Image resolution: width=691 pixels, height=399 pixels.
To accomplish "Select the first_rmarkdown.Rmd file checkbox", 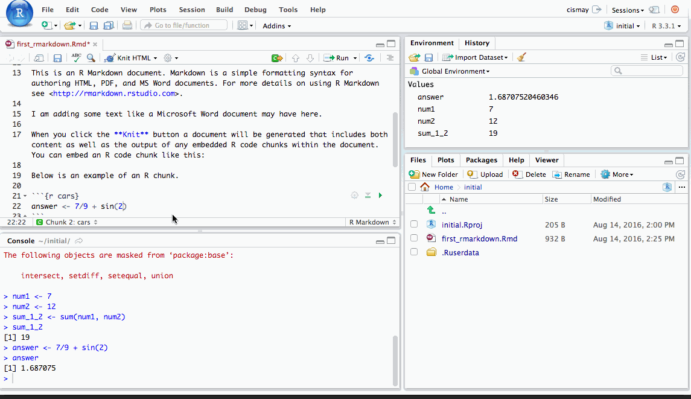I will (x=414, y=238).
